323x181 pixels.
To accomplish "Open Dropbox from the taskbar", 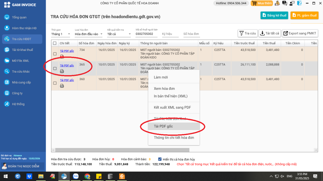I will click(29, 176).
